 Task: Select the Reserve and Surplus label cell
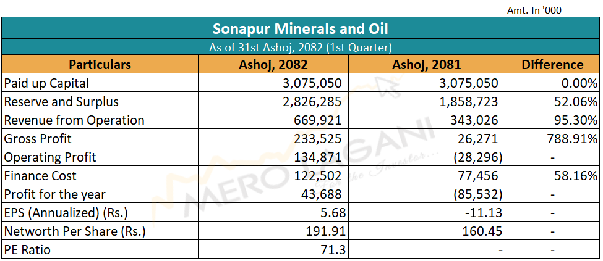[x=61, y=102]
